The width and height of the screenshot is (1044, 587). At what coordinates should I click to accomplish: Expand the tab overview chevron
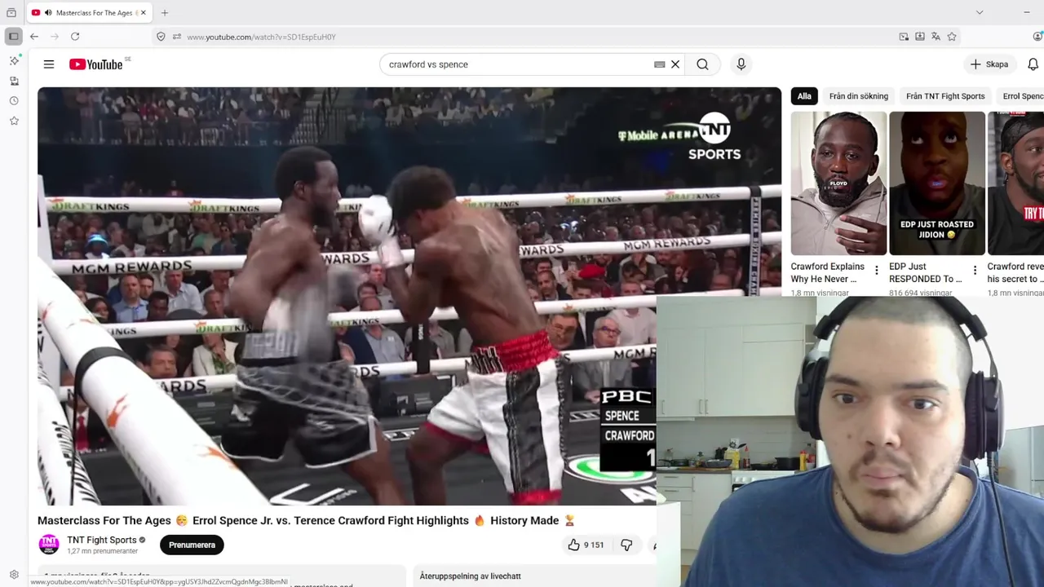point(980,12)
